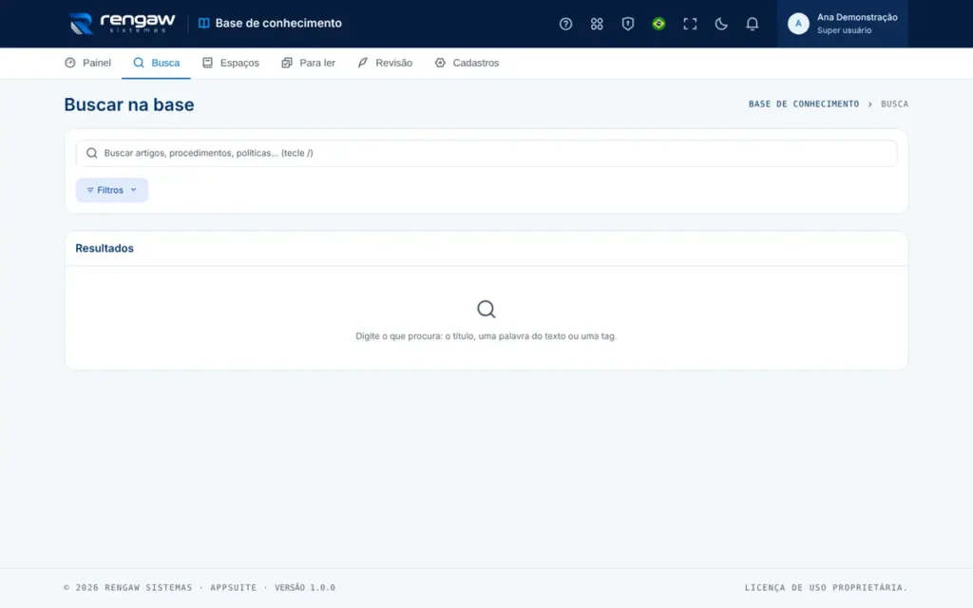The image size is (973, 608).
Task: Change language via Brazil flag icon
Action: 658,24
